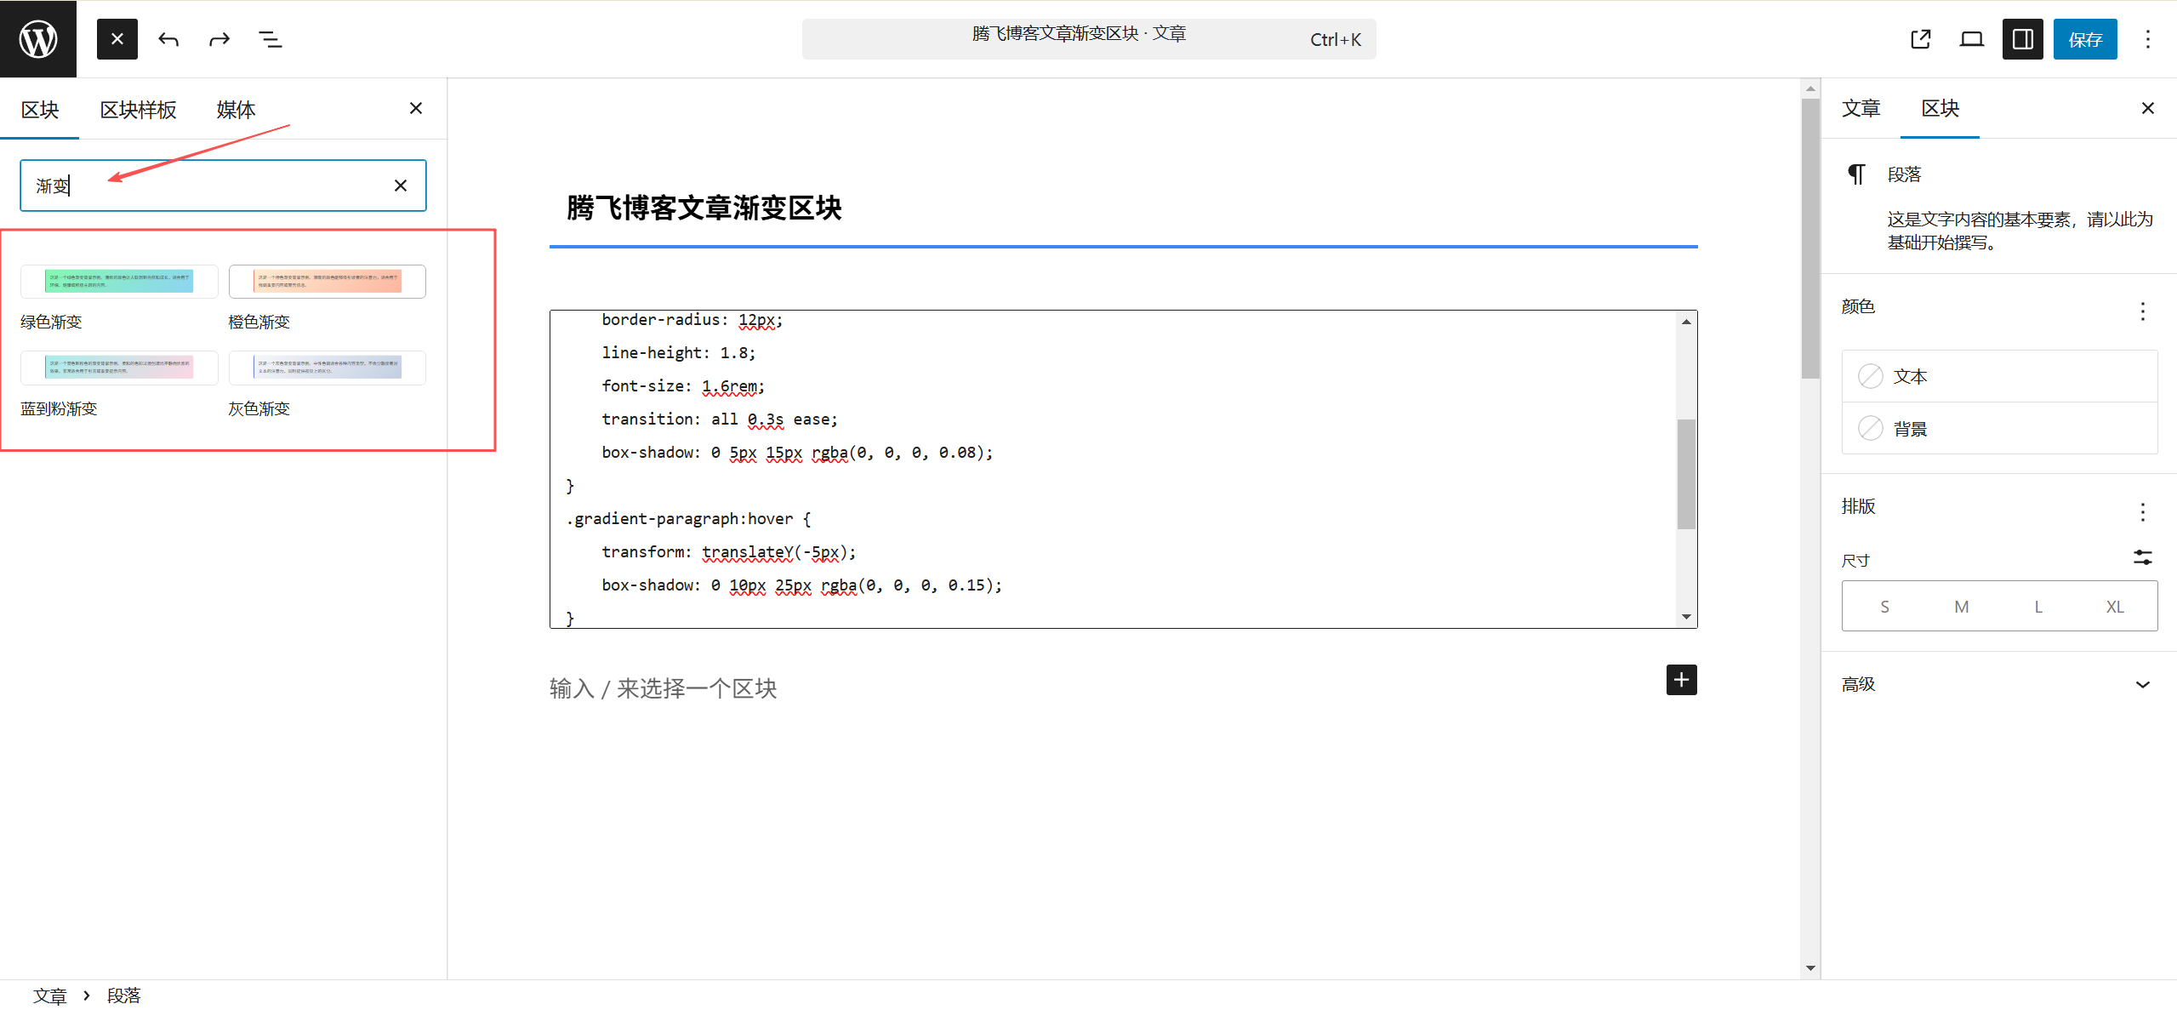
Task: Click the view post external link icon
Action: [1920, 39]
